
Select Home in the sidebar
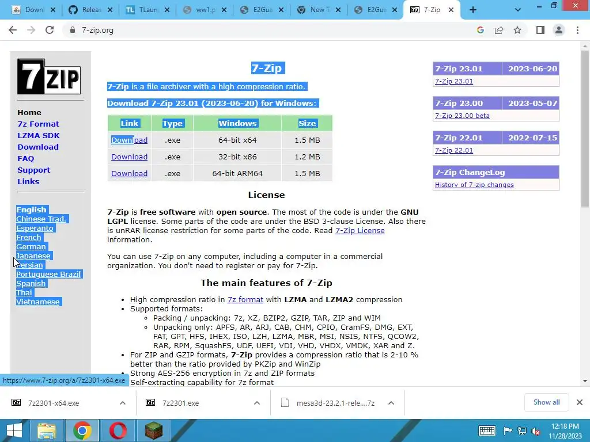click(x=29, y=112)
